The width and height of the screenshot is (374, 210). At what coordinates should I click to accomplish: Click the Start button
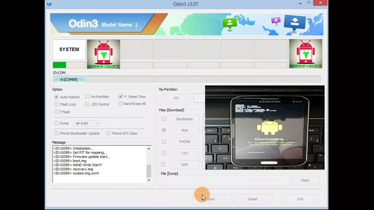(211, 199)
